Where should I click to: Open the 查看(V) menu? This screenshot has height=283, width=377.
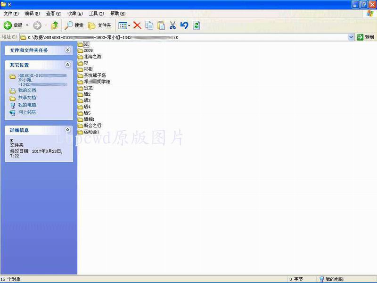pyautogui.click(x=54, y=14)
